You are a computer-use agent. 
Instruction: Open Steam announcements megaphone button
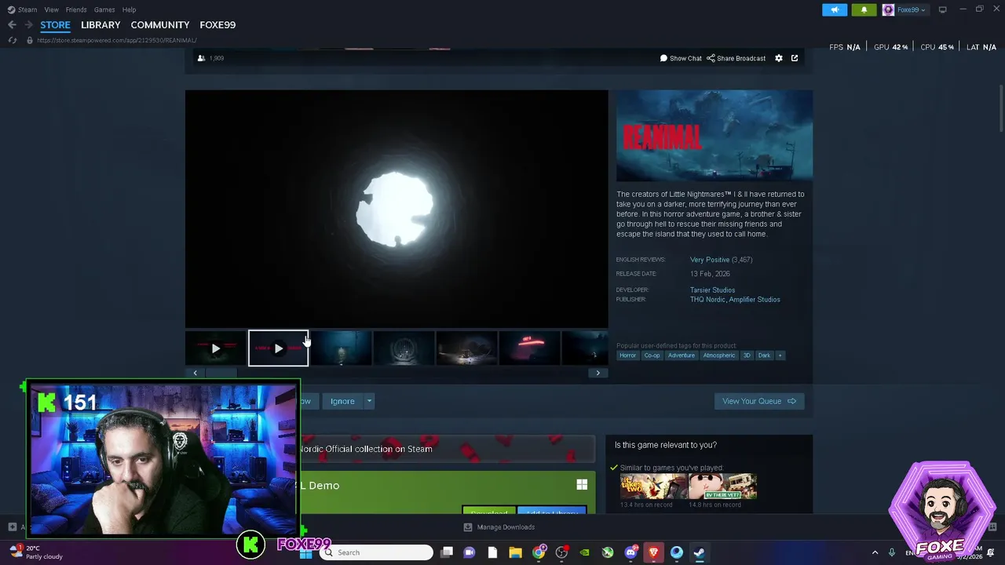pos(835,9)
